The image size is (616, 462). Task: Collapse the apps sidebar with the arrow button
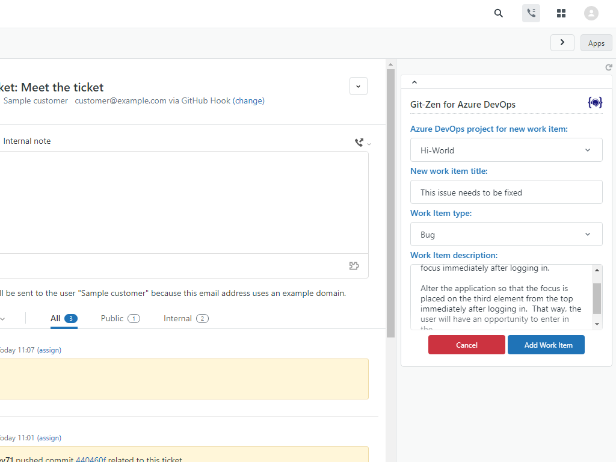coord(562,42)
